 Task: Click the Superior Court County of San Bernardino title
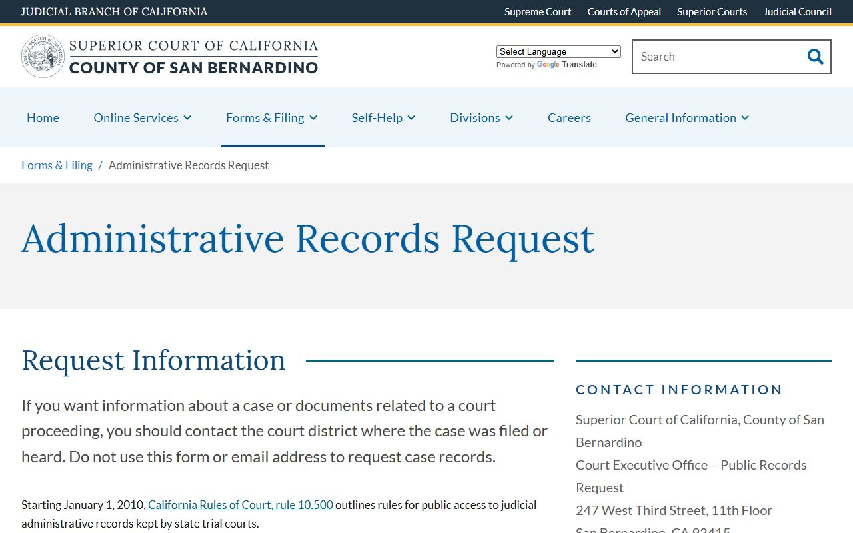[193, 57]
